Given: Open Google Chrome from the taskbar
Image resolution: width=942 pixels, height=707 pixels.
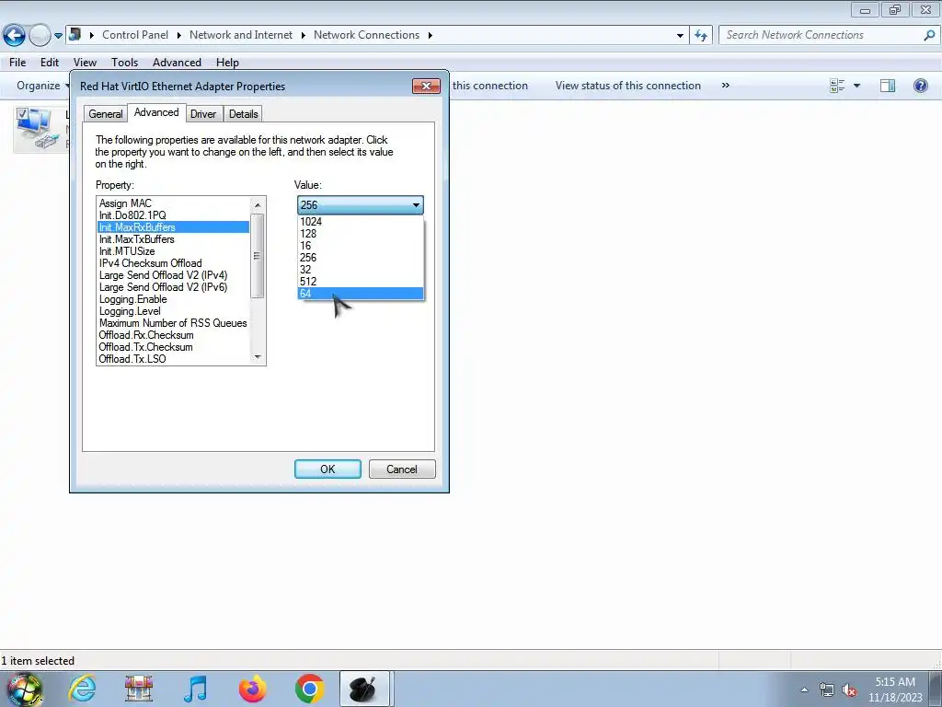Looking at the screenshot, I should tap(310, 689).
